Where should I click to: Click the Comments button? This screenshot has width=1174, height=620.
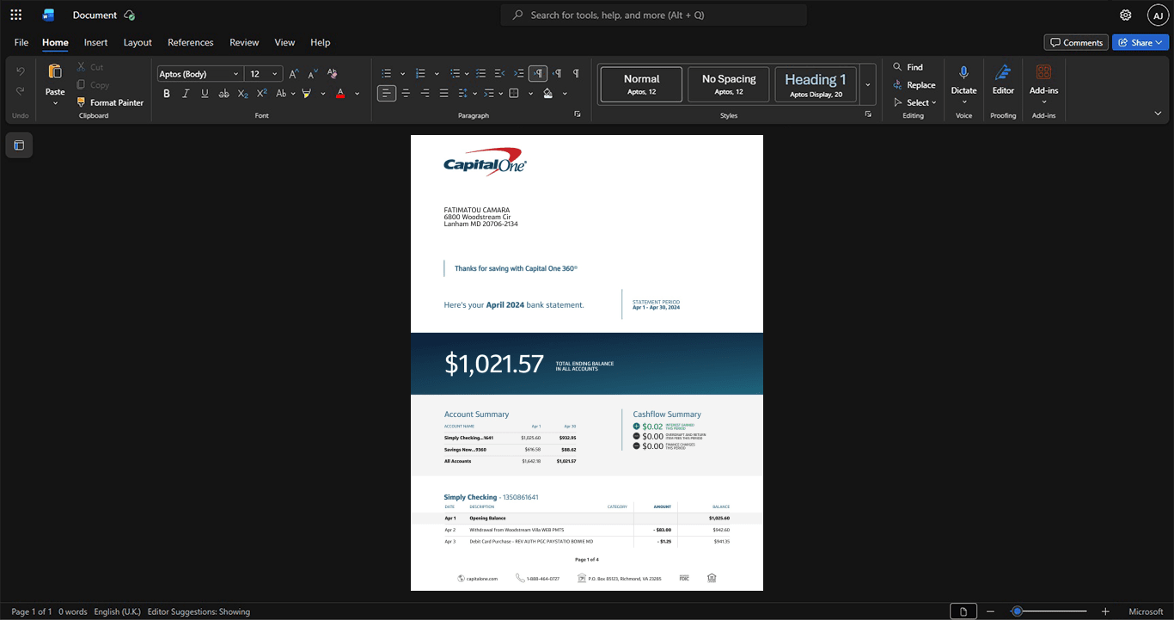pyautogui.click(x=1076, y=42)
